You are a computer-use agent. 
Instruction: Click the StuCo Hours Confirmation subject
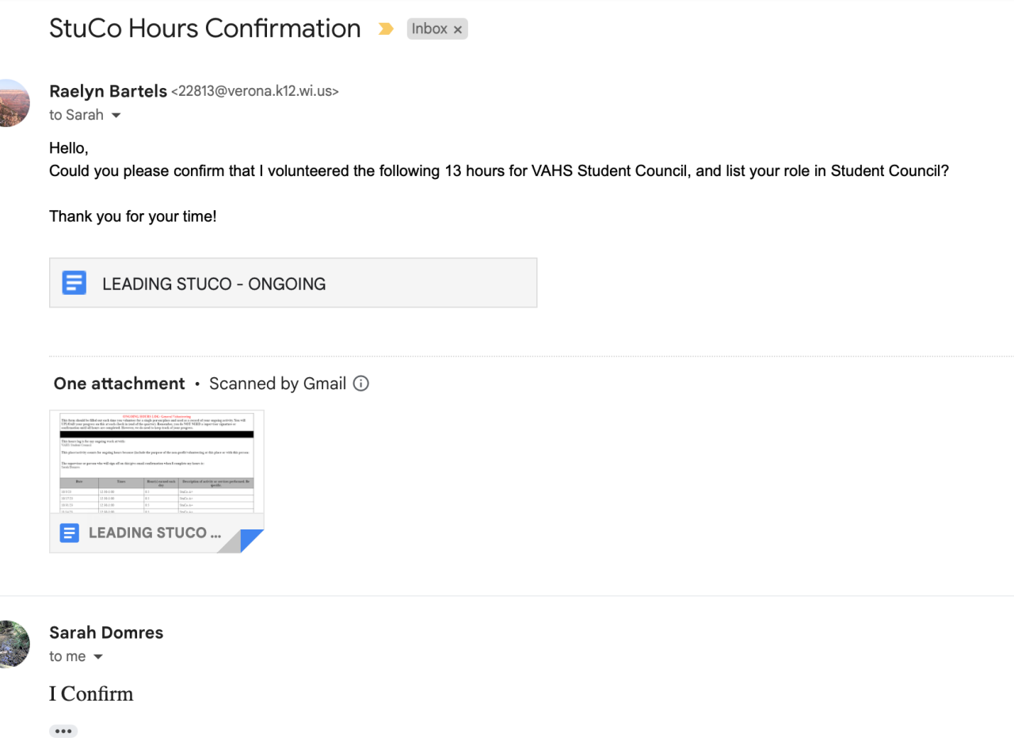pos(204,29)
